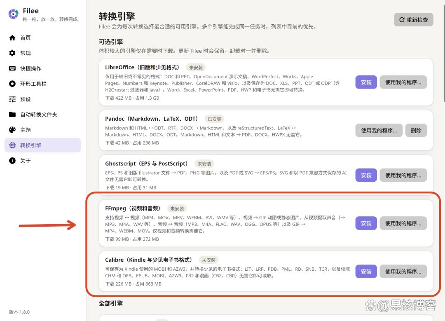Click the LibreOffice（旧版和少见格式）title
Viewport: 445px width, 321px height.
(x=143, y=67)
